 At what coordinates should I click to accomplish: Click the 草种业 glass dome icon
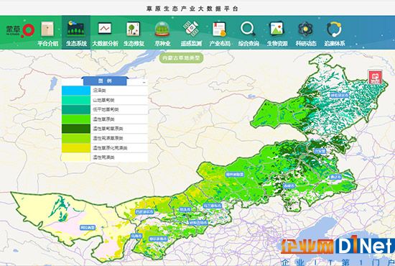[x=162, y=29]
